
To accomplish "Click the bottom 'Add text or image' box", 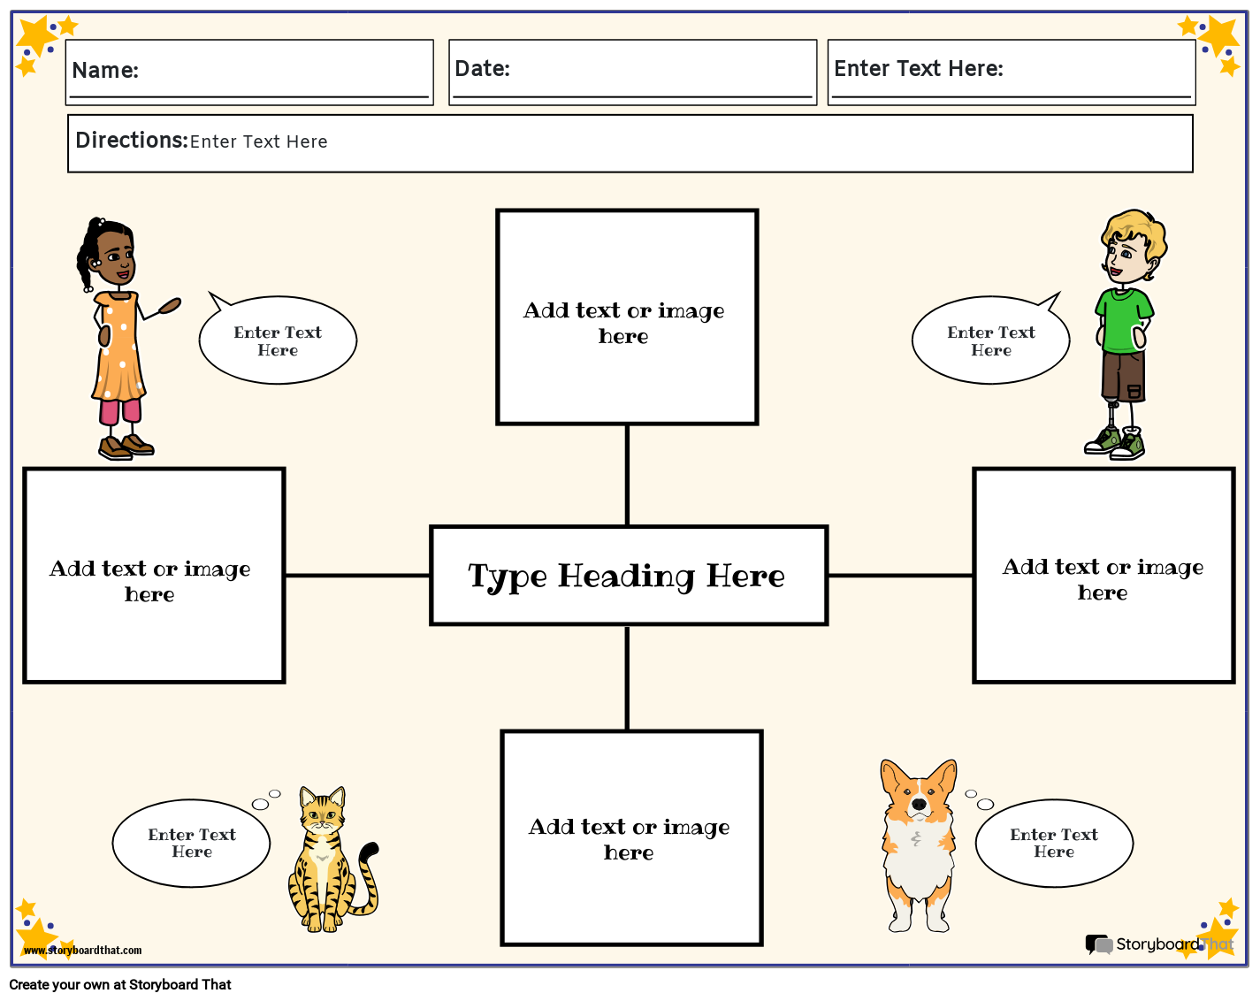I will point(631,837).
